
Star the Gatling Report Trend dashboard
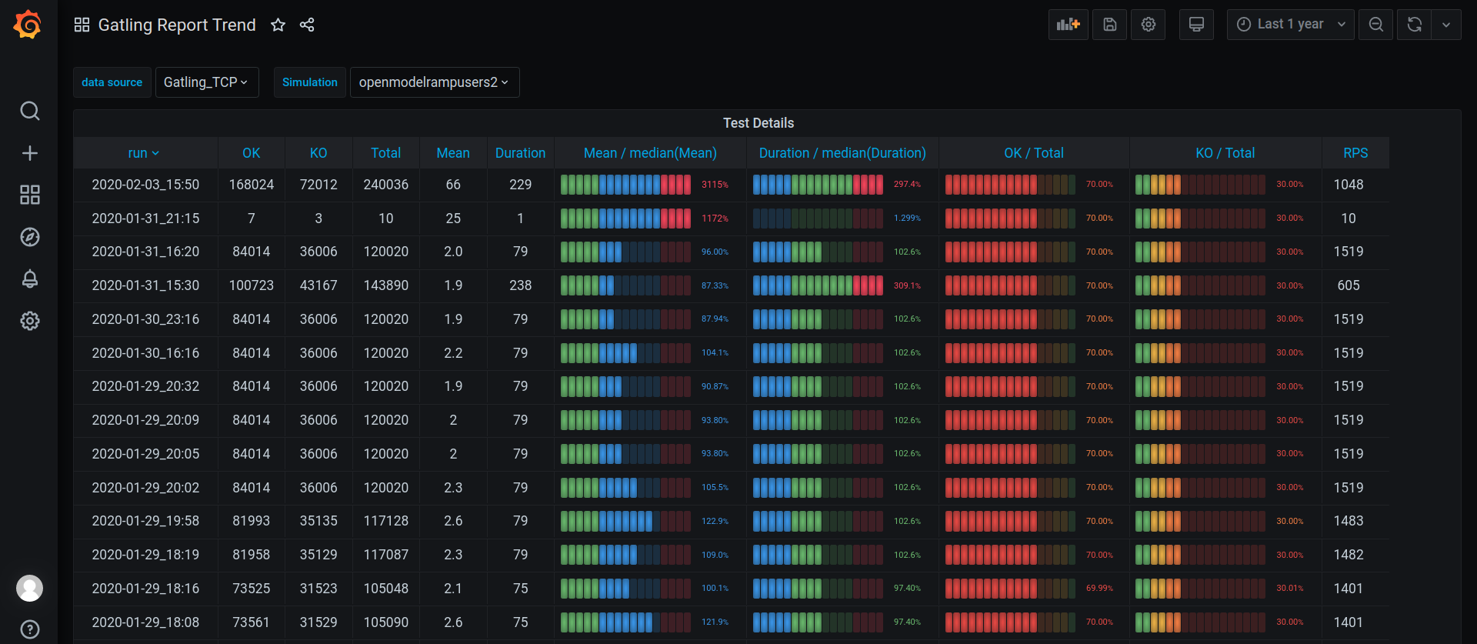coord(278,25)
